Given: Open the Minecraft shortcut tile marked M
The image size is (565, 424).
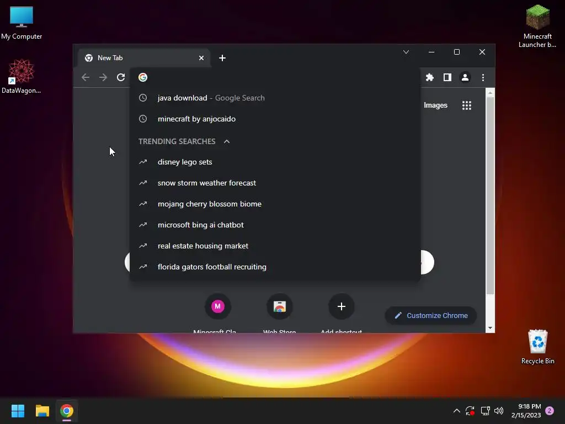Looking at the screenshot, I should (x=217, y=306).
